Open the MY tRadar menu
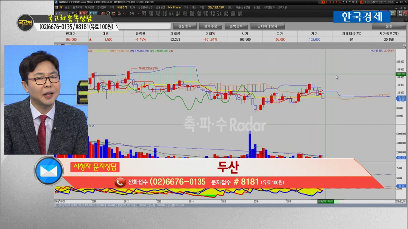 point(174,7)
